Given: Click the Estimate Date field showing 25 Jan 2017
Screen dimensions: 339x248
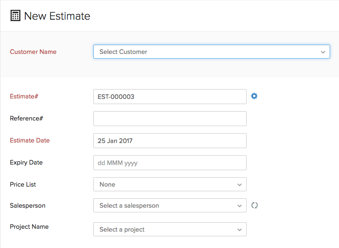Looking at the screenshot, I should (170, 141).
